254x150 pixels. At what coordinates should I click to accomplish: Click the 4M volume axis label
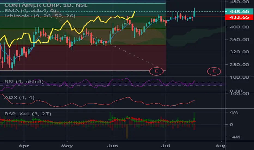(x=234, y=112)
